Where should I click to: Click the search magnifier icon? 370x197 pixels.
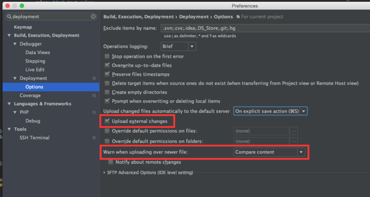point(9,17)
